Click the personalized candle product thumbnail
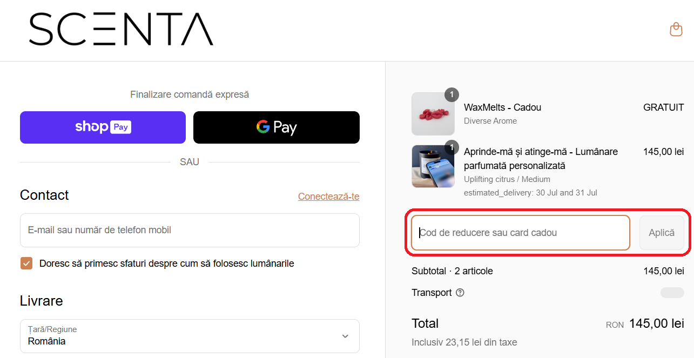This screenshot has width=694, height=358. (x=433, y=166)
